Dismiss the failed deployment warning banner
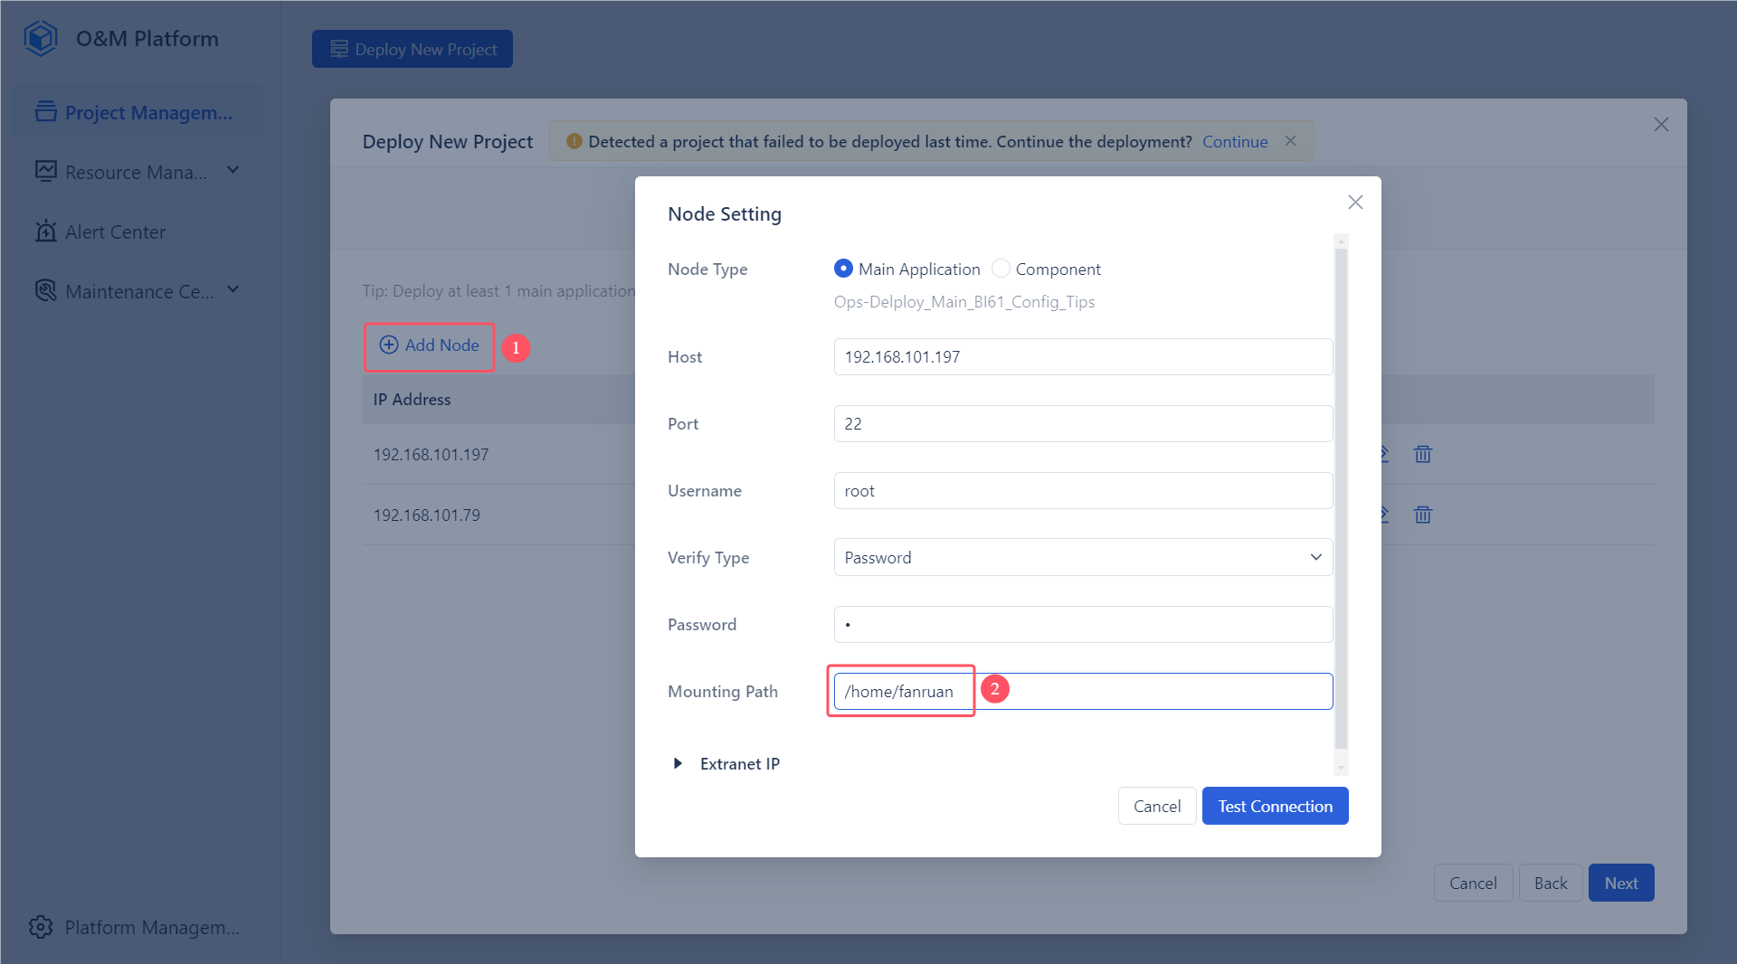The height and width of the screenshot is (964, 1737). [1291, 141]
